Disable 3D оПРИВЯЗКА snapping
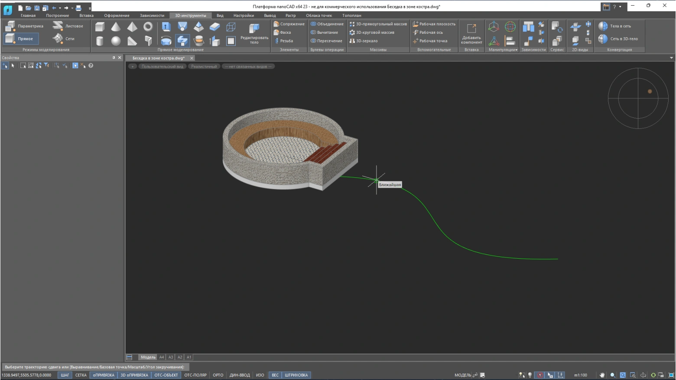 pyautogui.click(x=134, y=375)
